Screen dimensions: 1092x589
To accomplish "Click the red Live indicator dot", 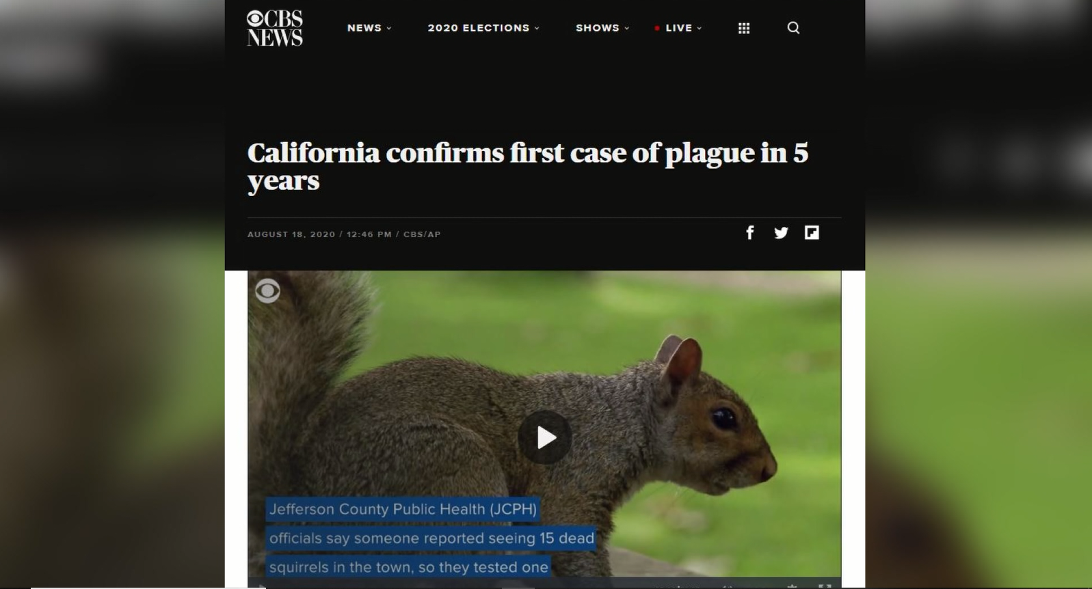I will coord(657,28).
